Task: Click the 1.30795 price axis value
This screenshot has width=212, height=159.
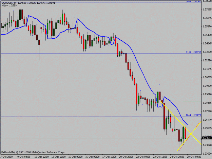Action: [207, 77]
